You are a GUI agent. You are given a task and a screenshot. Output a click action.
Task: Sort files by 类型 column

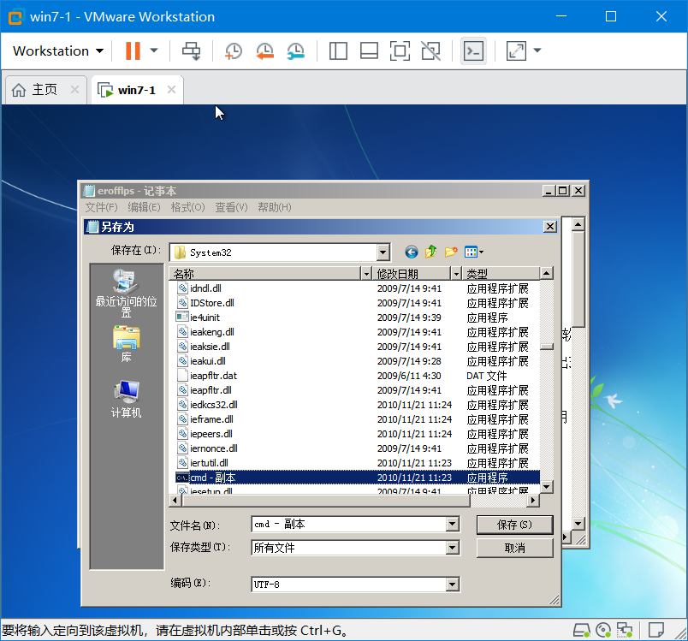tap(501, 274)
